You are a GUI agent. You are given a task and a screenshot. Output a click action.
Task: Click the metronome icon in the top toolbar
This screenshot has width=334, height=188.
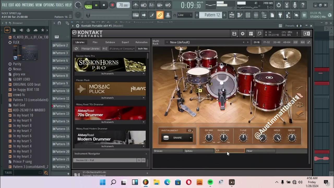pyautogui.click(x=135, y=5)
